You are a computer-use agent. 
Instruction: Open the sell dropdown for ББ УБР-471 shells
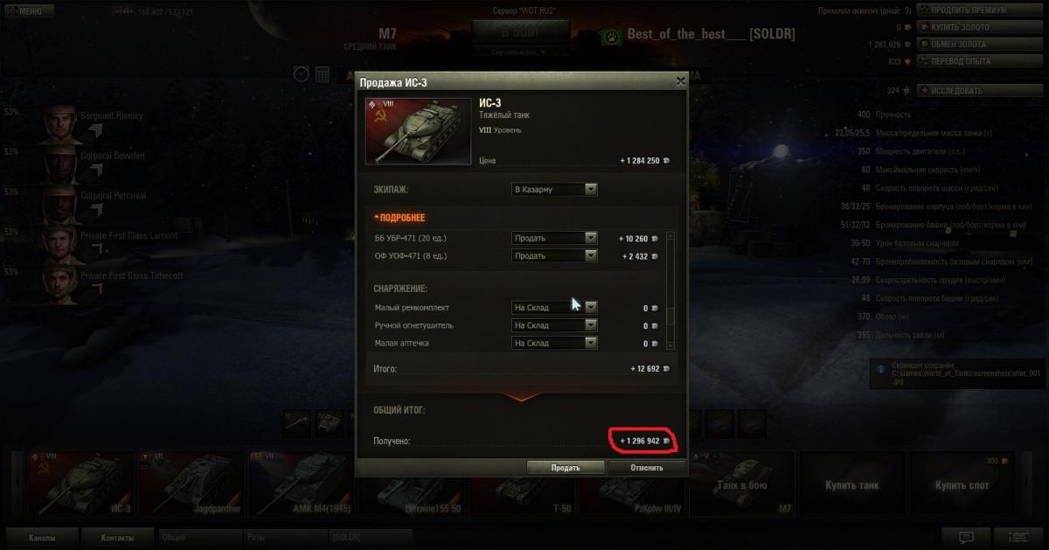coord(554,238)
